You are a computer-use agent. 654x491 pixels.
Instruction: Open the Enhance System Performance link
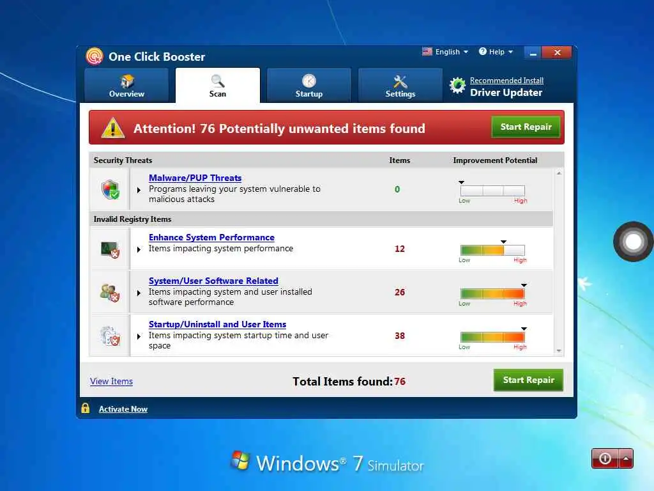click(x=211, y=237)
